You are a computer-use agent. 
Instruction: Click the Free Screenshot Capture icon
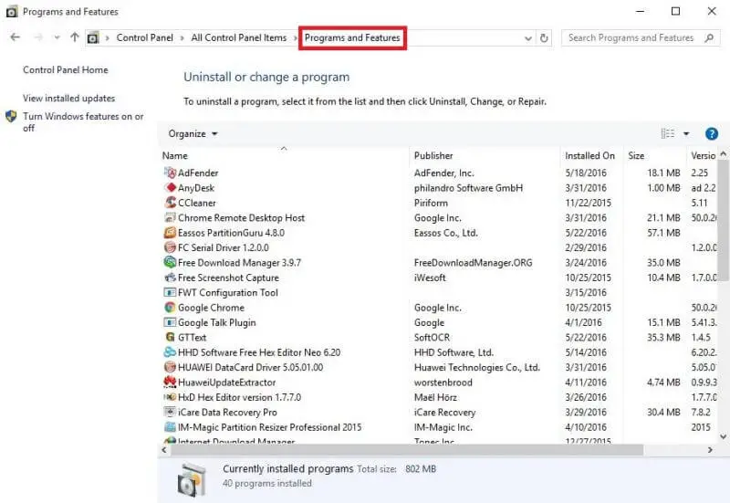click(170, 278)
